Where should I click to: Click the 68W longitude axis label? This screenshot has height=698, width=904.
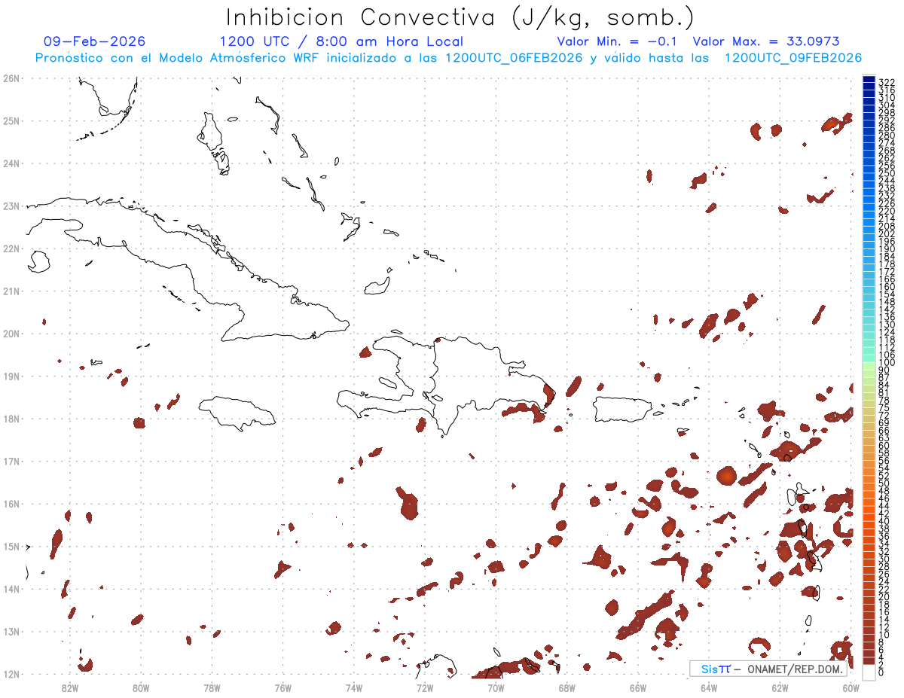point(567,687)
